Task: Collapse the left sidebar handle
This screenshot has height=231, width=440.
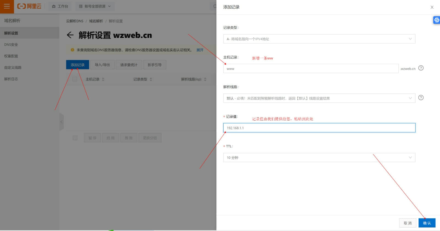Action: [x=62, y=122]
